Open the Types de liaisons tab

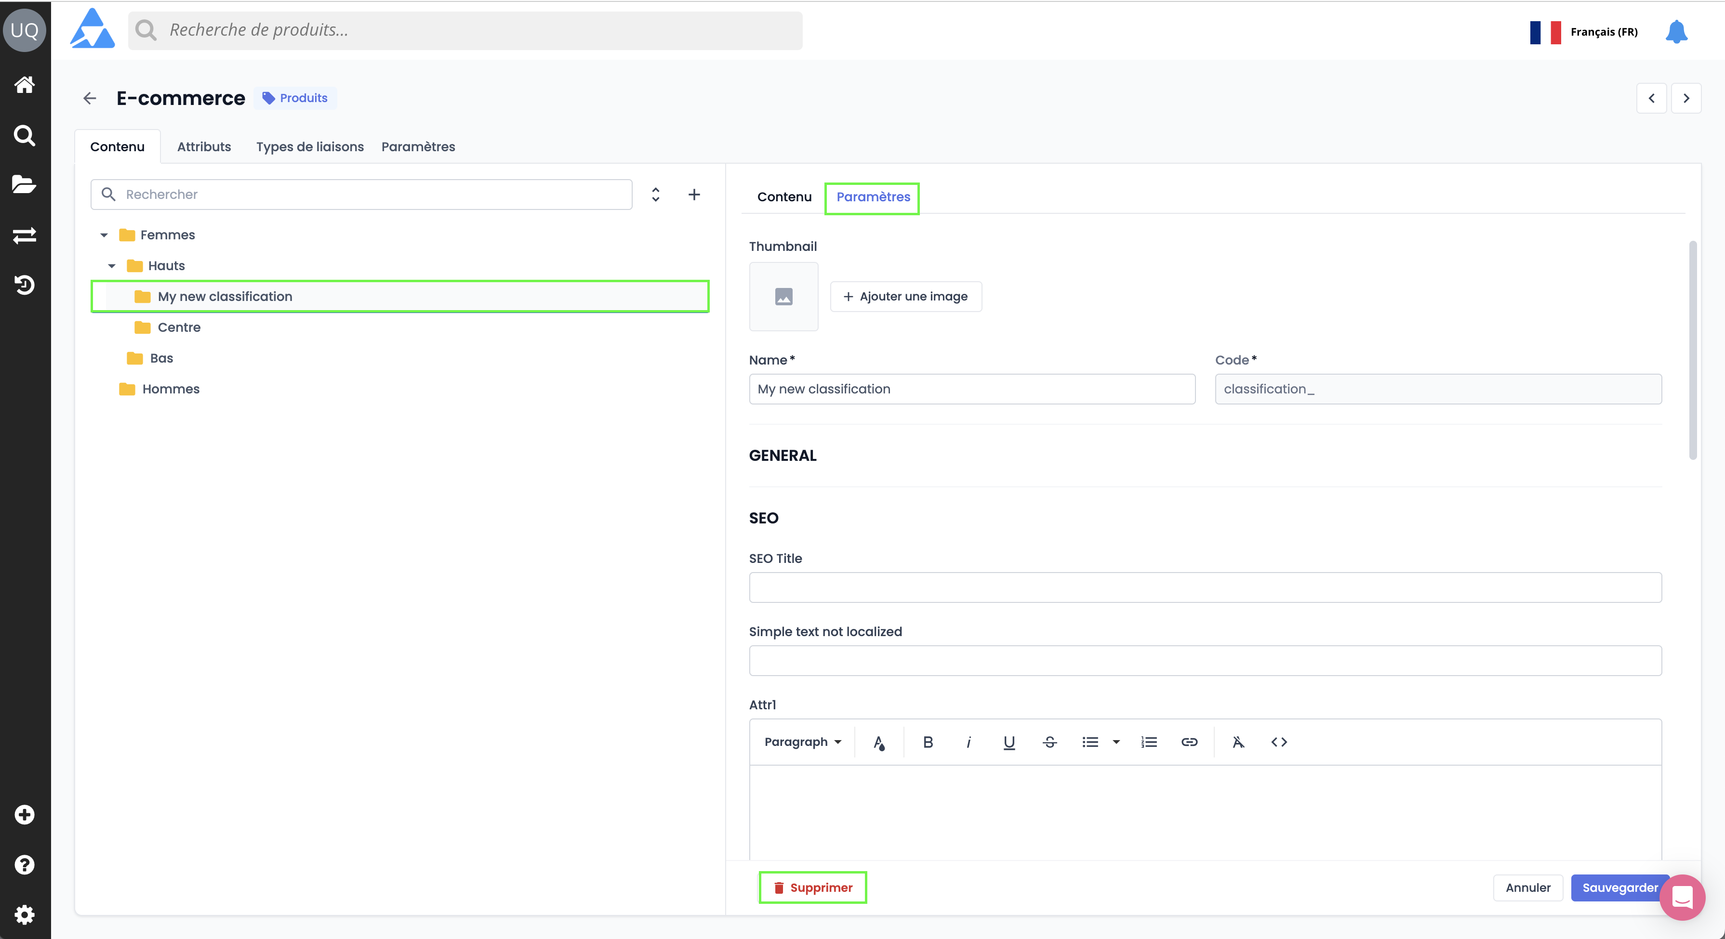click(x=310, y=146)
